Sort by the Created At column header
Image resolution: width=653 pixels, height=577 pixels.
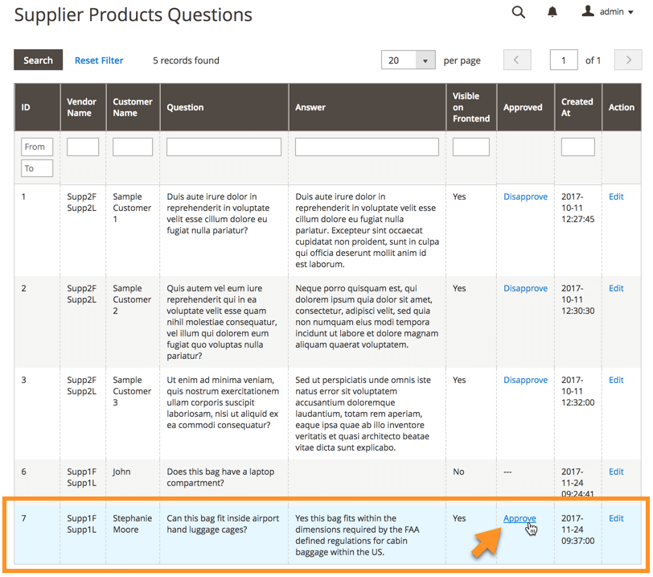coord(577,107)
